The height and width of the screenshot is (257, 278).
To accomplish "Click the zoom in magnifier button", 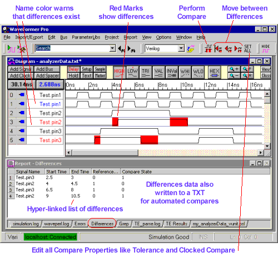I will click(234, 69).
